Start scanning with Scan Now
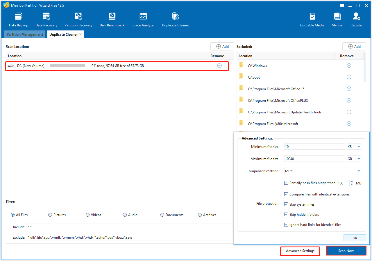372x261 pixels. pos(346,251)
